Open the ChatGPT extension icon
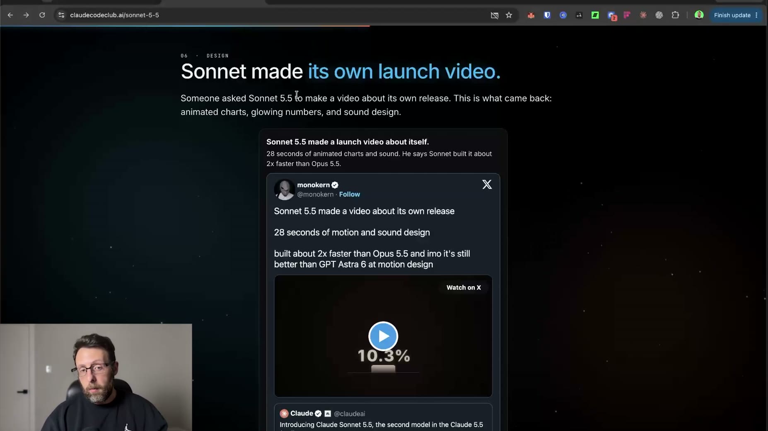 659,15
